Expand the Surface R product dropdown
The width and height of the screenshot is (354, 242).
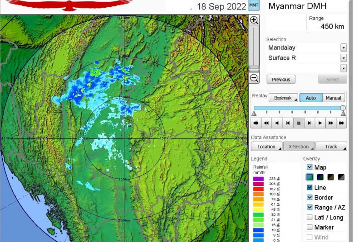(343, 58)
